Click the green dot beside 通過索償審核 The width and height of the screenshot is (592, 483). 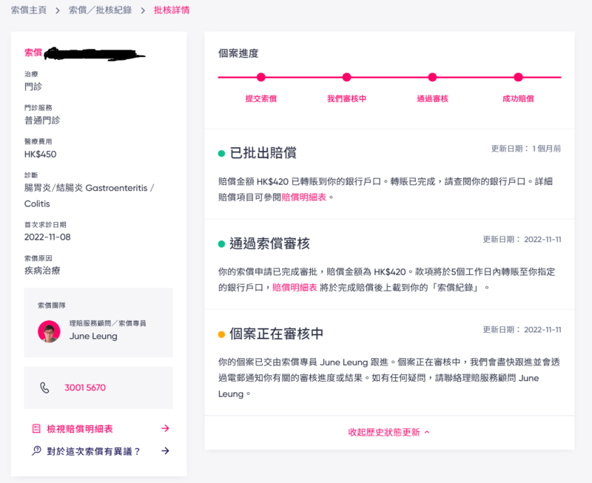221,244
